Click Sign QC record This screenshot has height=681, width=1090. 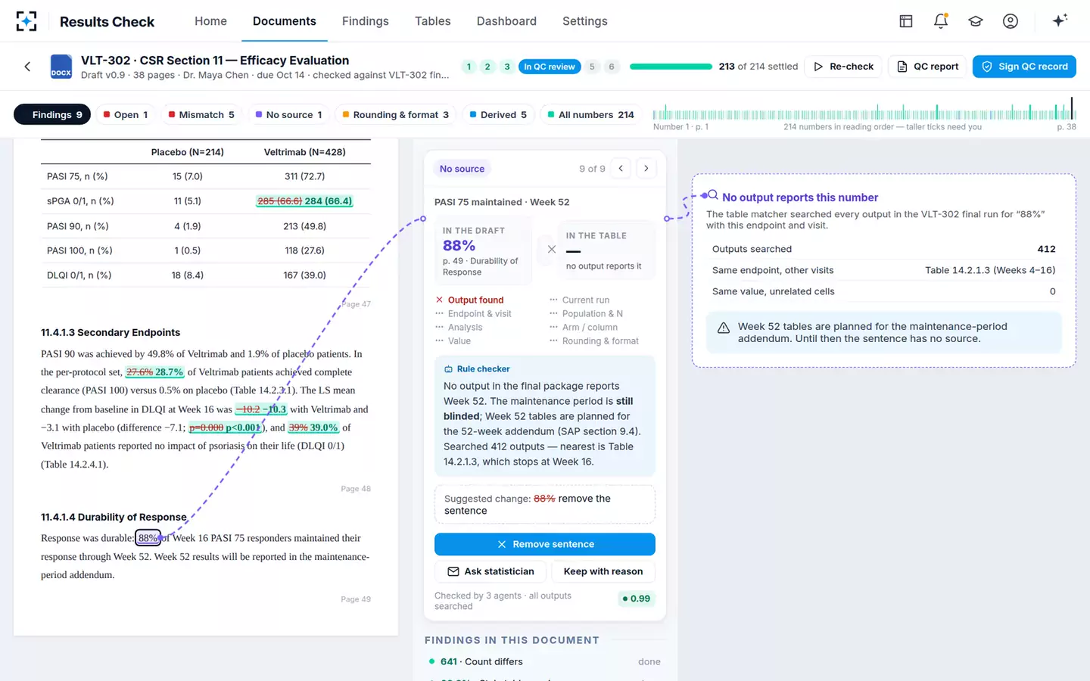[1024, 67]
